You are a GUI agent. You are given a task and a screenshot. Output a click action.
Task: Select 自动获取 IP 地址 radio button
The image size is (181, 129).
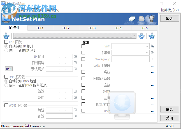click(6, 46)
